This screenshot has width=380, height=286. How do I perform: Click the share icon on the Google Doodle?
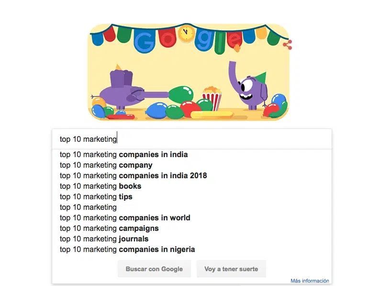(x=287, y=45)
